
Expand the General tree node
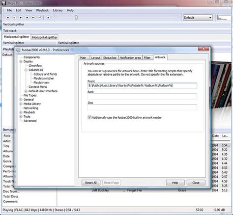[x=21, y=100]
